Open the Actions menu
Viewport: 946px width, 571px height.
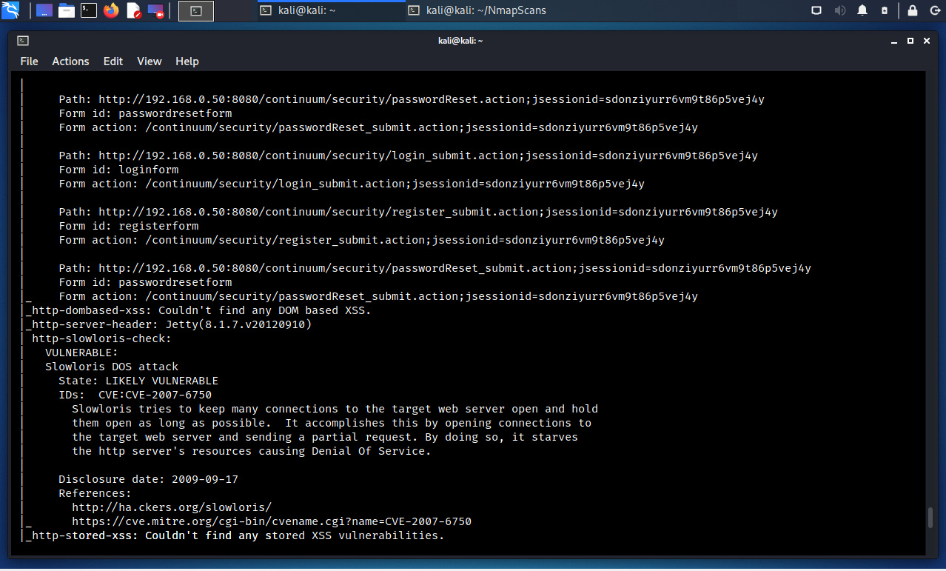(70, 61)
